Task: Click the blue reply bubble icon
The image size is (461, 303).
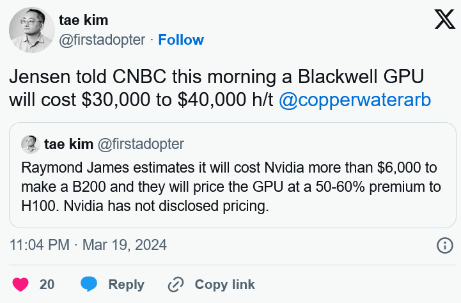Action: coord(89,284)
